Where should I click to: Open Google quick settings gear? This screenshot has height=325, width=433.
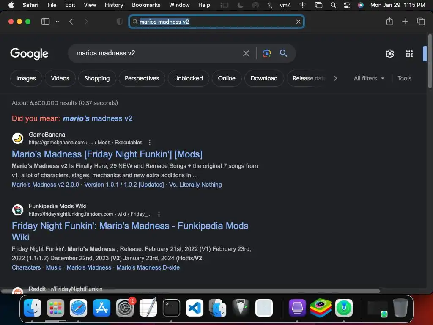coord(389,54)
